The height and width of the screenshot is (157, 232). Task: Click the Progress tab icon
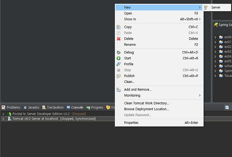[x=88, y=108]
